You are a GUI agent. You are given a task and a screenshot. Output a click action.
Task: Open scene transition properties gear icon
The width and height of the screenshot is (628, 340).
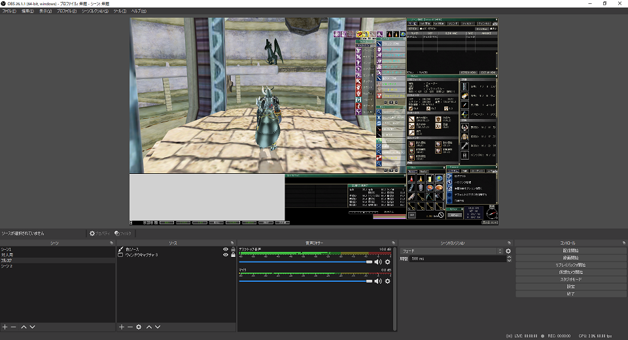tap(508, 250)
